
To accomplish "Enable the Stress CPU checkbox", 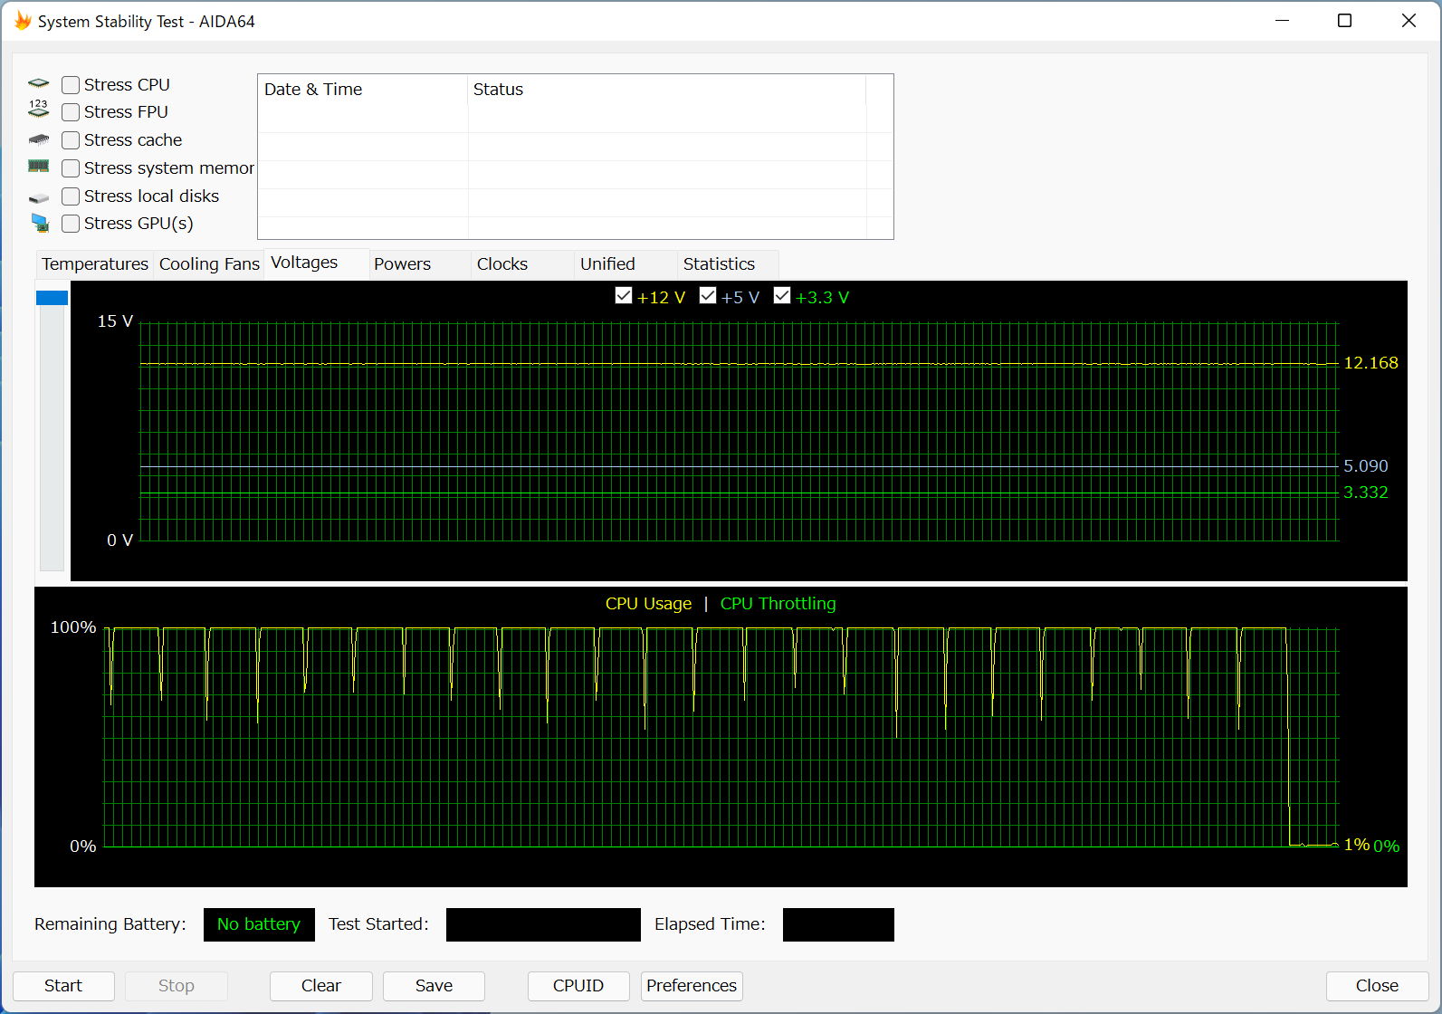I will coord(71,85).
